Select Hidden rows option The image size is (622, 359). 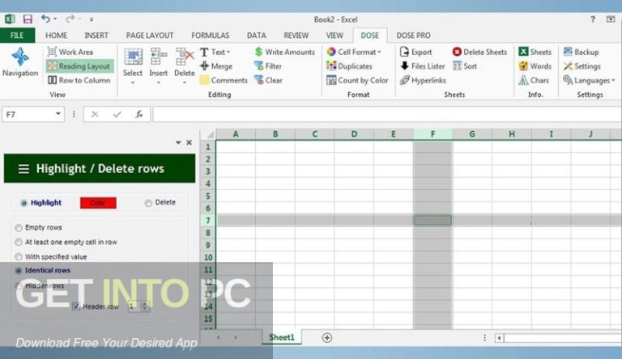point(19,285)
